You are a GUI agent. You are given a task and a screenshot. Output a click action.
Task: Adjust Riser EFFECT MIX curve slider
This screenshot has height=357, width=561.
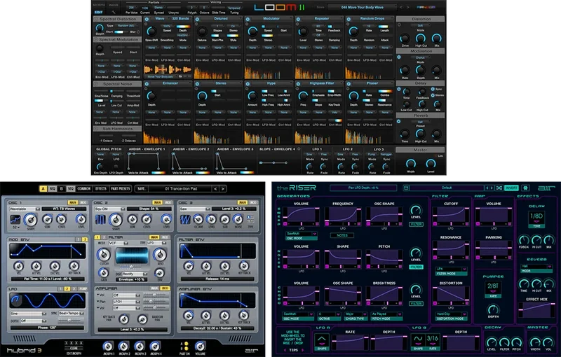point(536,311)
